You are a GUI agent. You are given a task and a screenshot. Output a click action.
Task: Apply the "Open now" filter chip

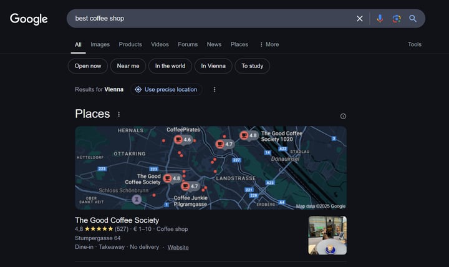pyautogui.click(x=87, y=66)
